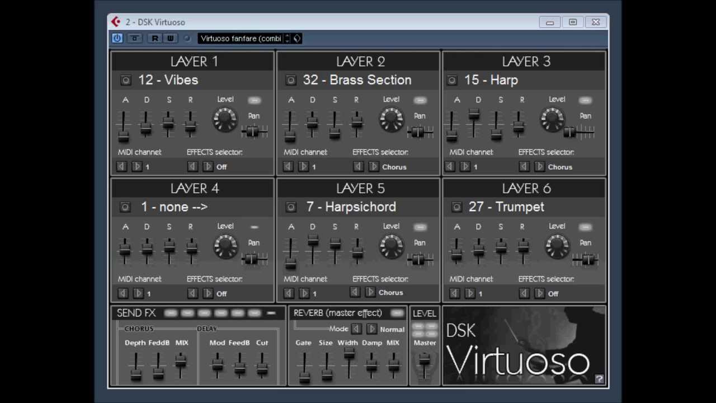Click Layer 6 Pan slider
The width and height of the screenshot is (716, 403).
(x=586, y=259)
